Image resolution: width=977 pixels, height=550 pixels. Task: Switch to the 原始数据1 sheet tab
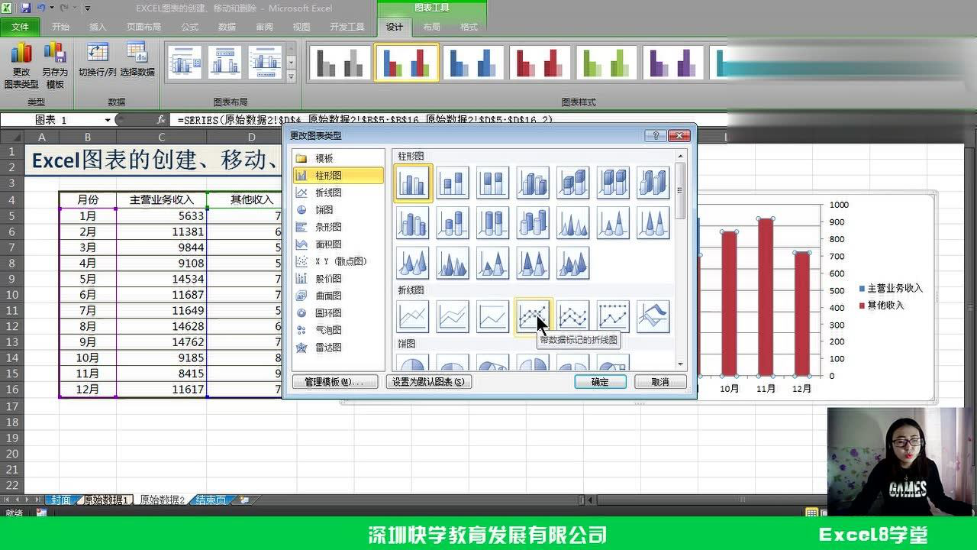coord(105,500)
